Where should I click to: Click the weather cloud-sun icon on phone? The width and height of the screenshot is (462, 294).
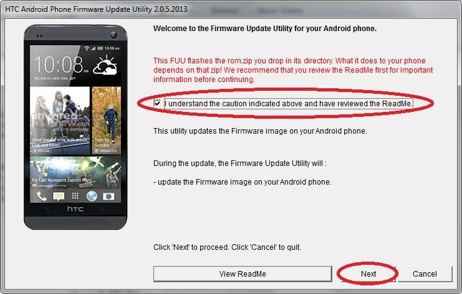pyautogui.click(x=105, y=65)
